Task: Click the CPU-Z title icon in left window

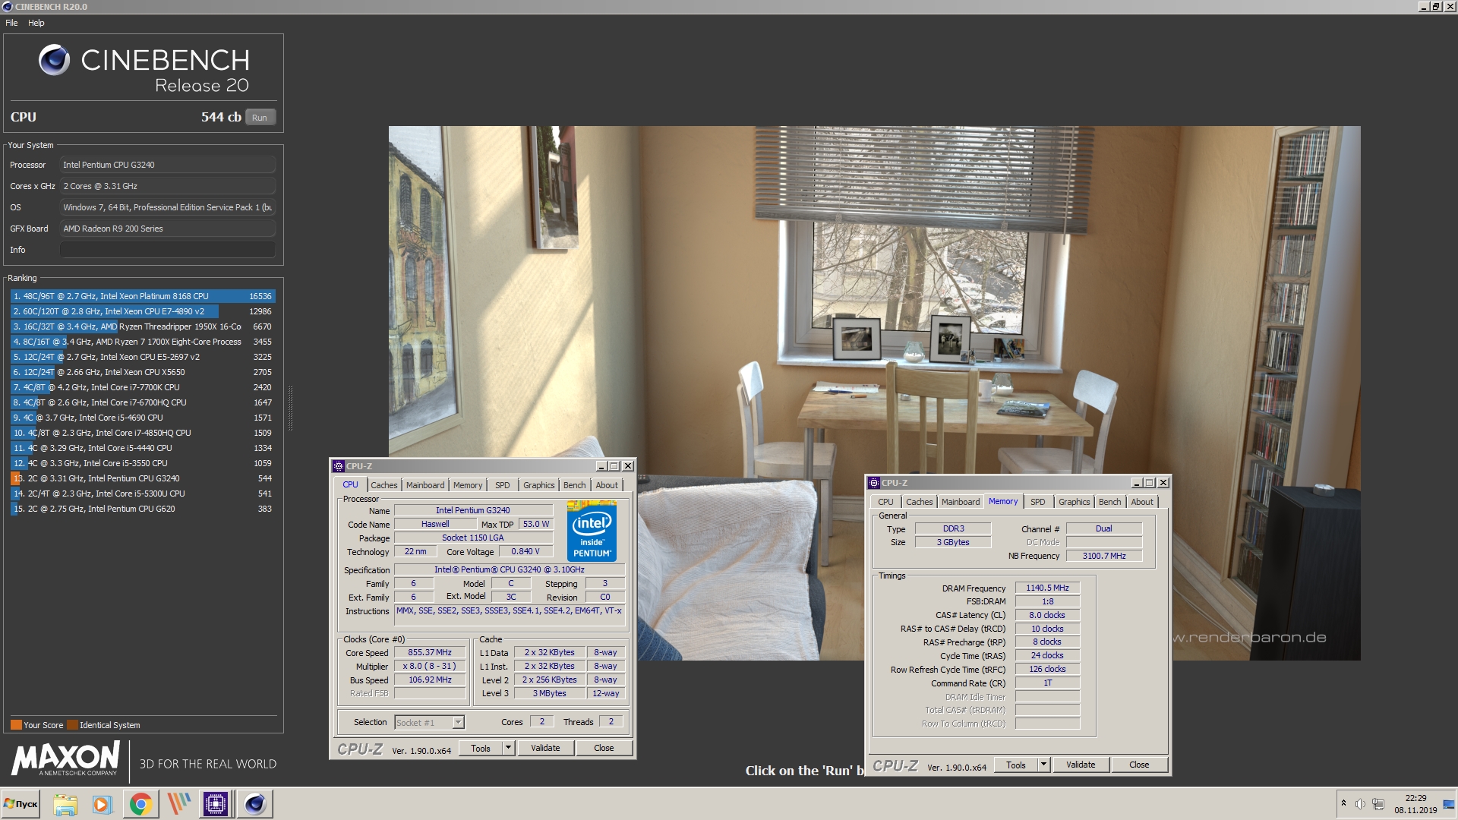Action: coord(339,466)
